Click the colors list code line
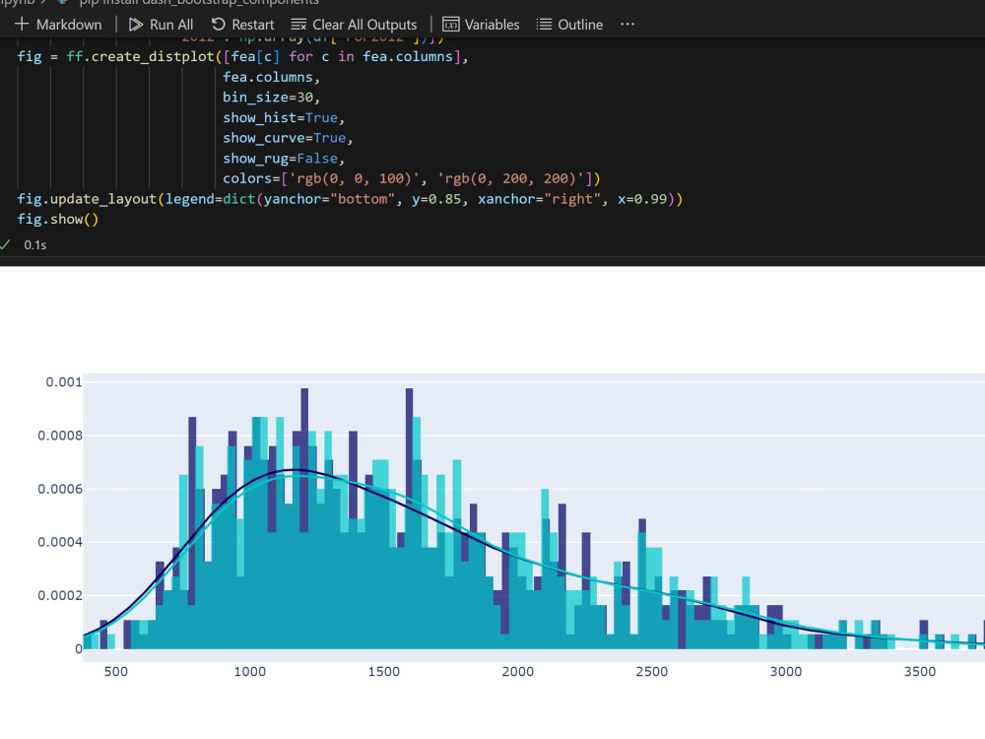This screenshot has height=739, width=985. pos(412,179)
